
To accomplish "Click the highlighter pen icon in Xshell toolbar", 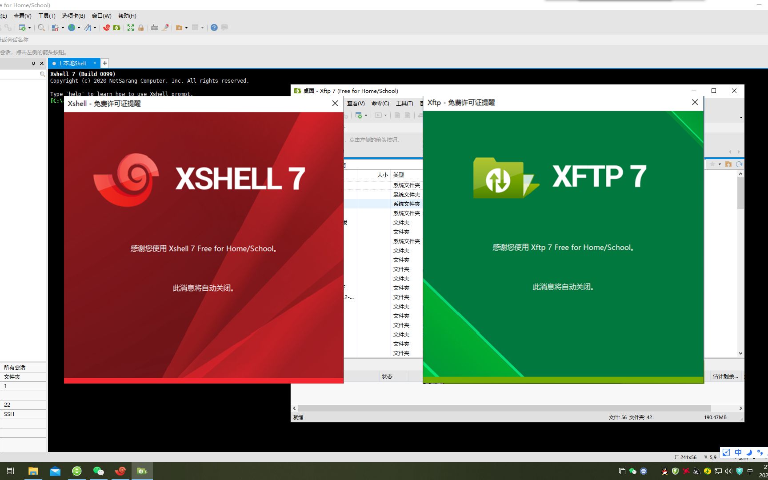I will [x=165, y=28].
